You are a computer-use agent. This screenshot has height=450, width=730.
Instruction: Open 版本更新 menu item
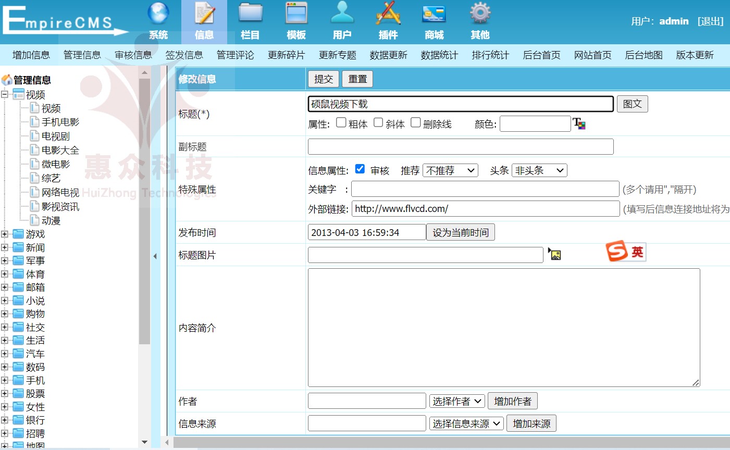click(695, 55)
